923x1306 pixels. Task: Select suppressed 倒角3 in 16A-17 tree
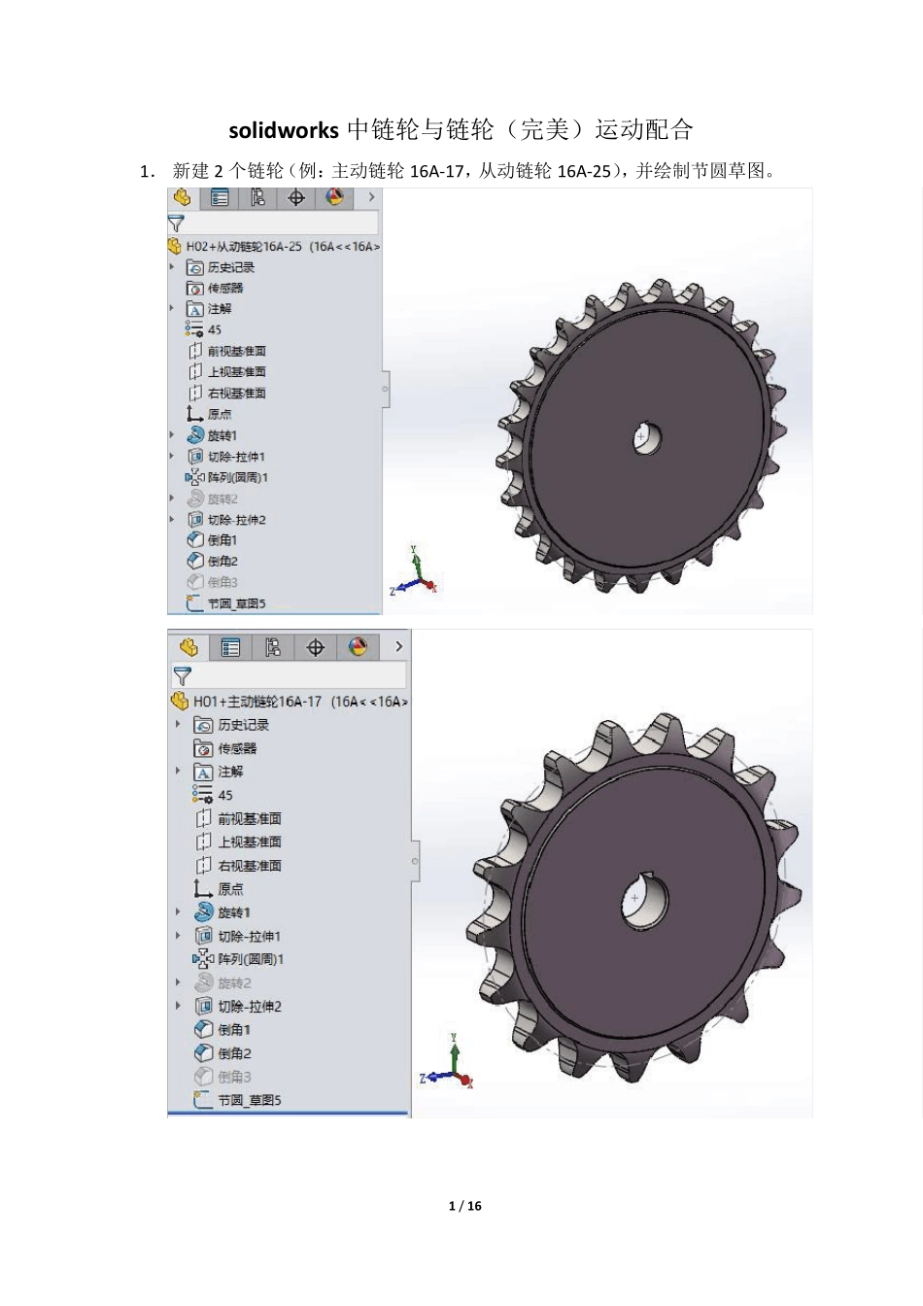(222, 1077)
